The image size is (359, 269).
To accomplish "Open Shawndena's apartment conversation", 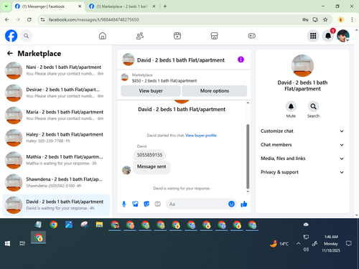I will [x=56, y=182].
